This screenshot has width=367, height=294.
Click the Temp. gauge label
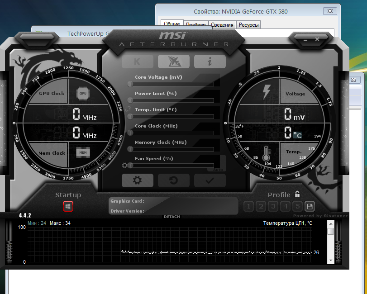pos(294,152)
